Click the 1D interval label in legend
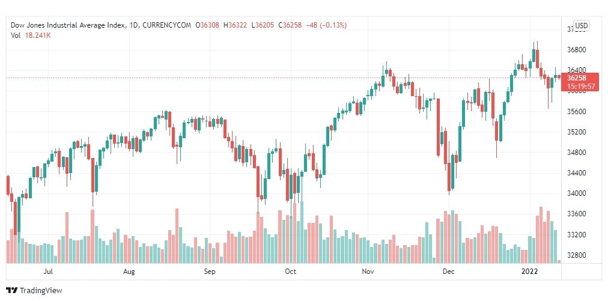This screenshot has width=608, height=301. click(133, 25)
